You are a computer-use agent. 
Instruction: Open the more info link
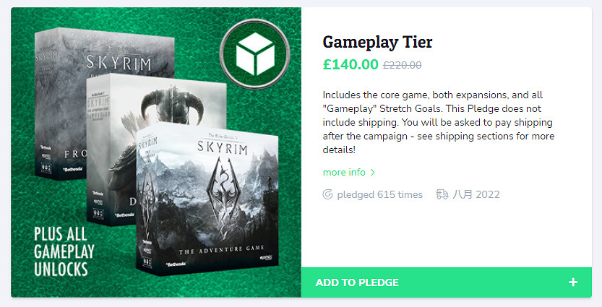[344, 173]
